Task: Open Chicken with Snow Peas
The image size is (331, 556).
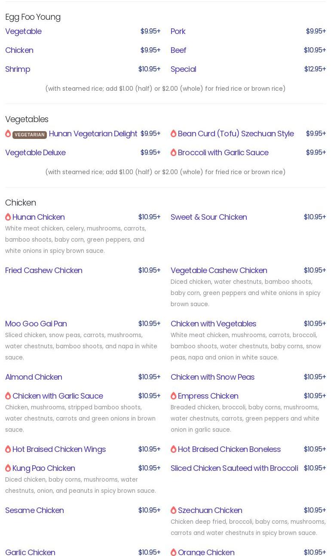Action: (x=212, y=377)
